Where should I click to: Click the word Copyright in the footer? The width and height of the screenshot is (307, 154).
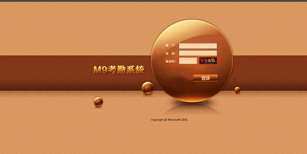tap(157, 120)
